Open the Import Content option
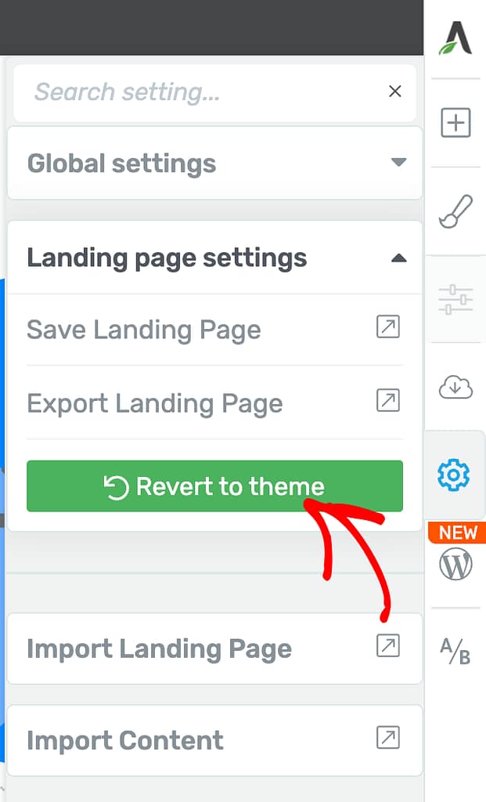 [214, 740]
